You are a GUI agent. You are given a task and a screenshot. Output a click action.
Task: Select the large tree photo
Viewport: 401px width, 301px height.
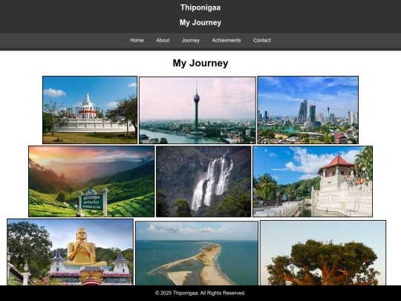323,253
